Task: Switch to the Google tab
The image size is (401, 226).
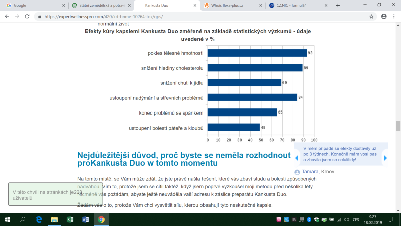Action: 35,5
